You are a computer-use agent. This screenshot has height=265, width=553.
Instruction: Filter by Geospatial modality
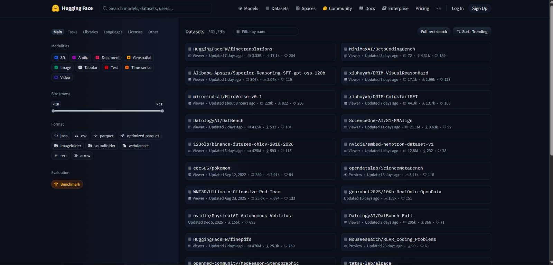(x=139, y=58)
